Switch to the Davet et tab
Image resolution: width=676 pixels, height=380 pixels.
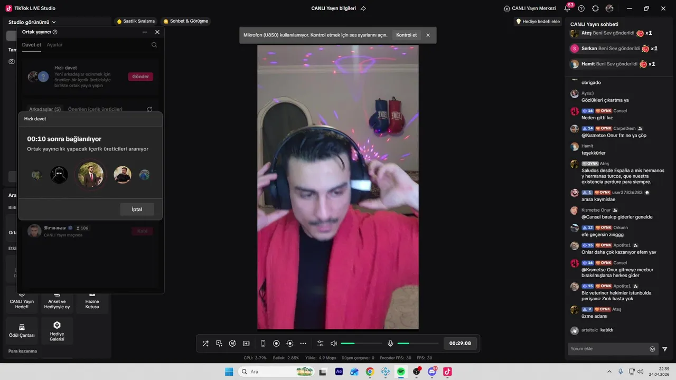coord(32,45)
